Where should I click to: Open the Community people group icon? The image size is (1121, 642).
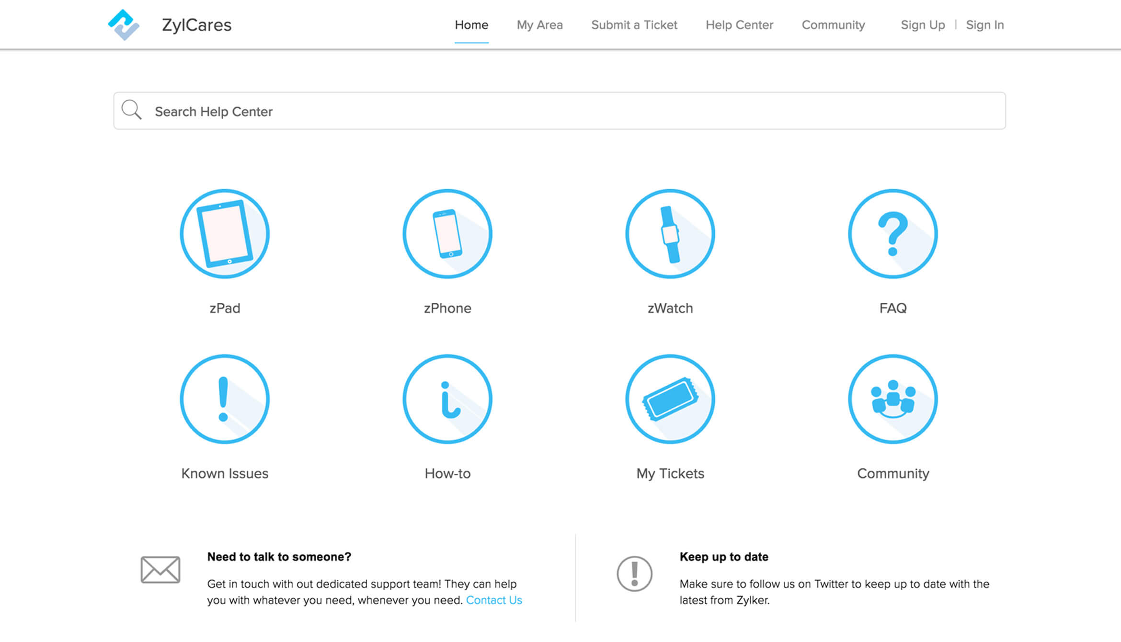pos(893,399)
